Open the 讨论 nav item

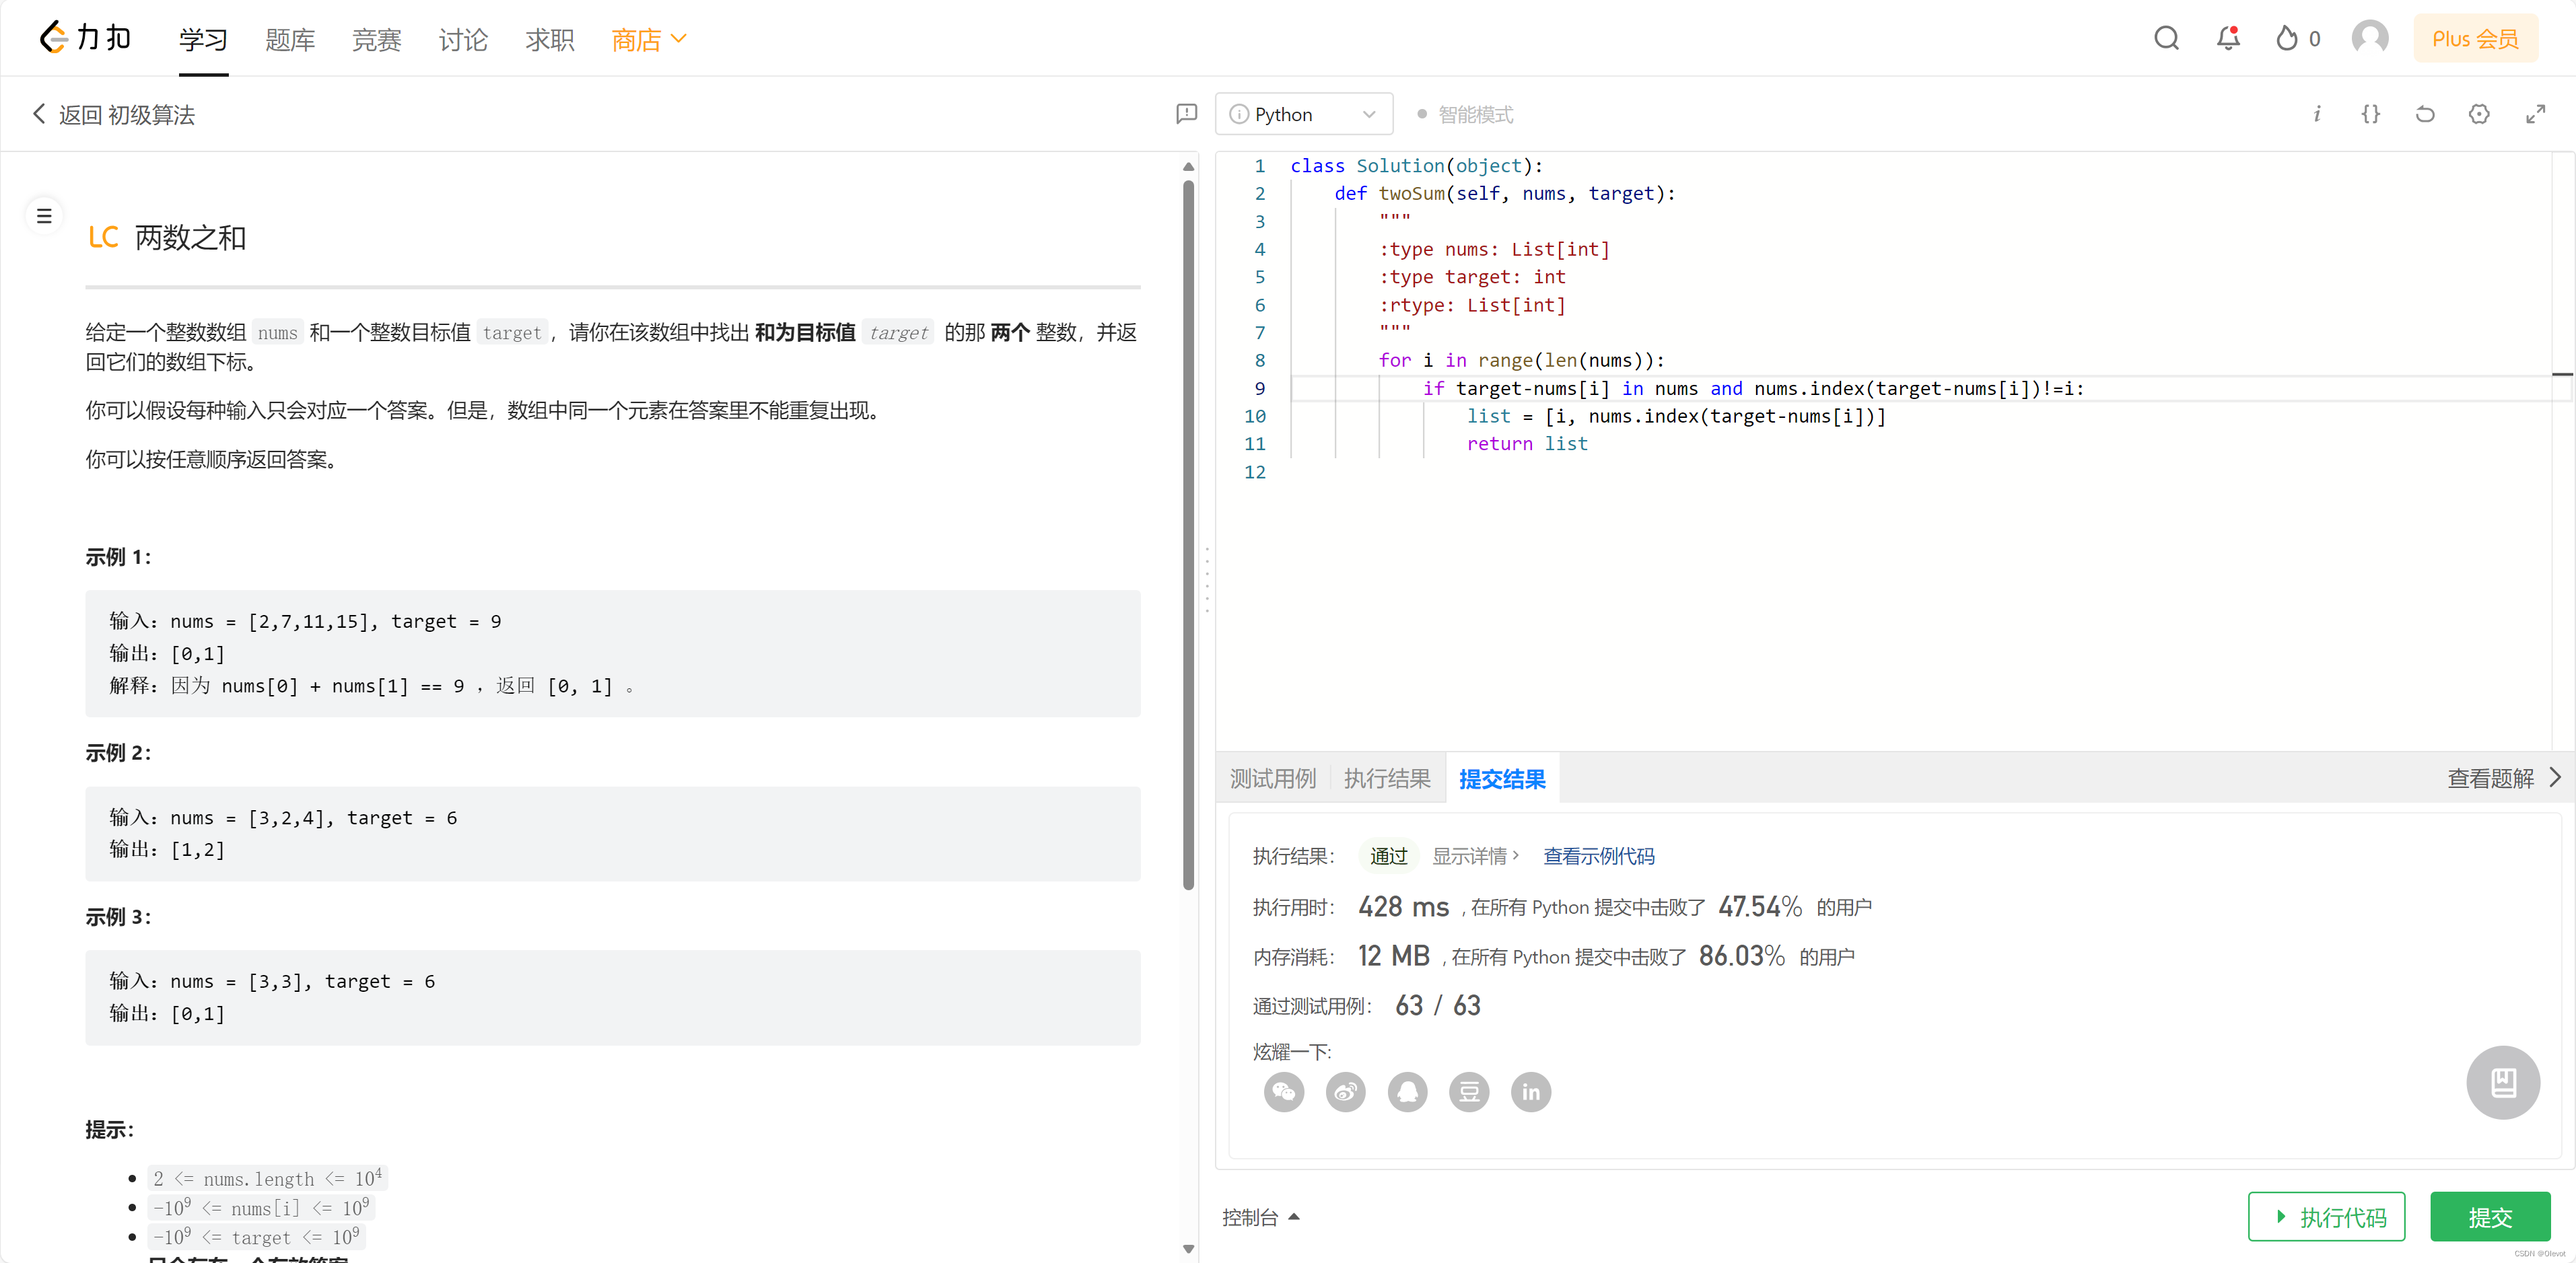pyautogui.click(x=463, y=39)
